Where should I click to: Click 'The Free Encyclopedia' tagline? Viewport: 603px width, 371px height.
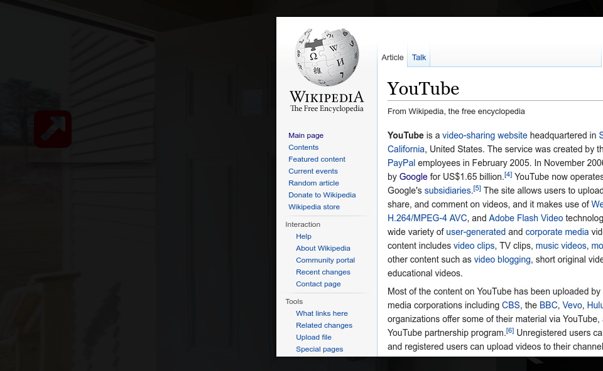click(x=327, y=108)
